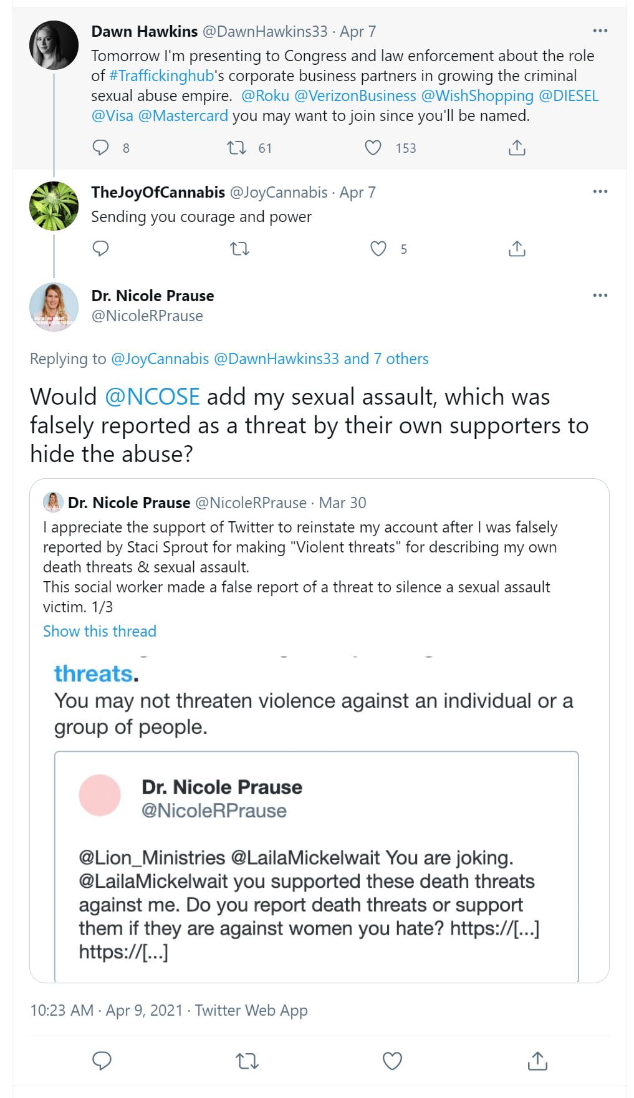This screenshot has height=1098, width=634.
Task: Open more options on Dawn Hawkins' tweet
Action: [600, 31]
